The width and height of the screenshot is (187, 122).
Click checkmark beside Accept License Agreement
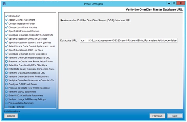[x=7, y=20]
